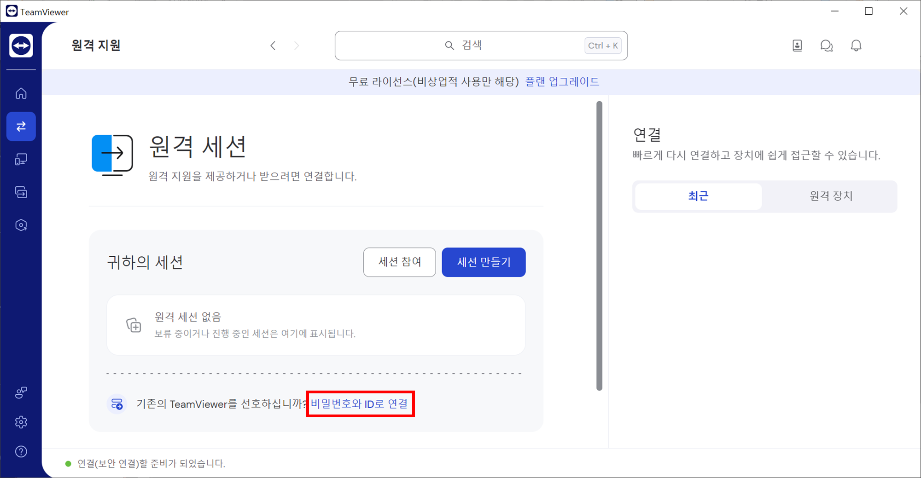This screenshot has width=921, height=478.
Task: Minimize the TeamViewer window
Action: point(835,11)
